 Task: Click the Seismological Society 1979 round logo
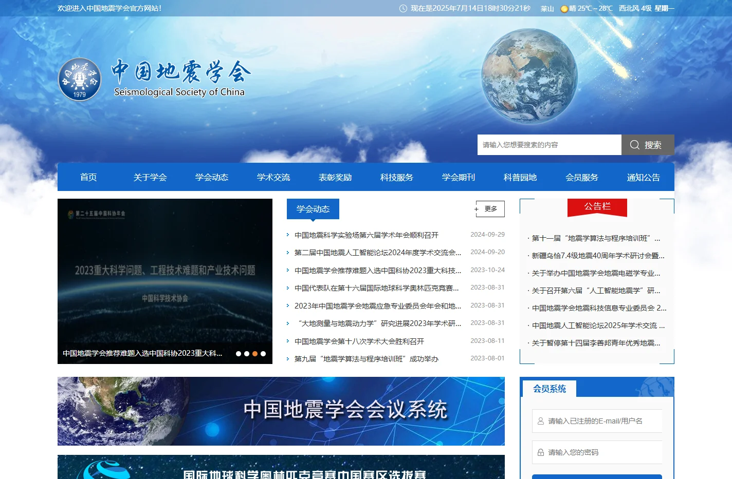[80, 79]
